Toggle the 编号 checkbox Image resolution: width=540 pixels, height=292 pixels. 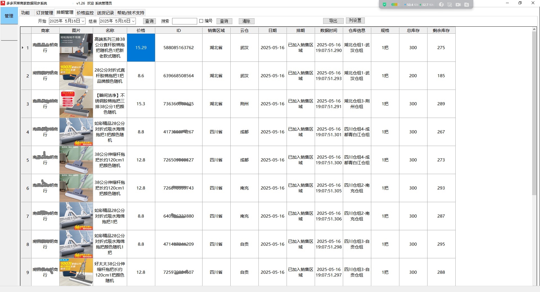point(201,21)
